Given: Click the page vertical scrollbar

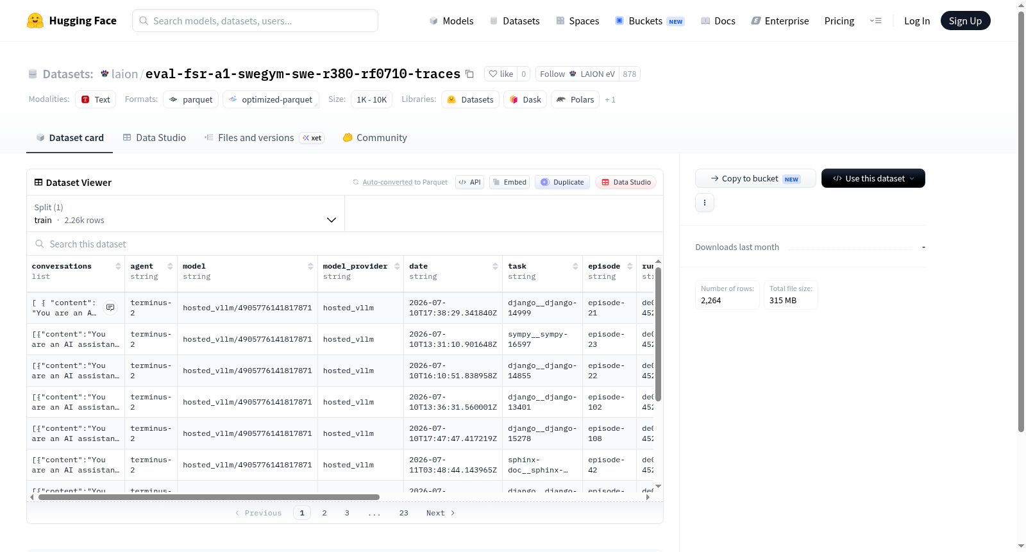Looking at the screenshot, I should [1021, 221].
